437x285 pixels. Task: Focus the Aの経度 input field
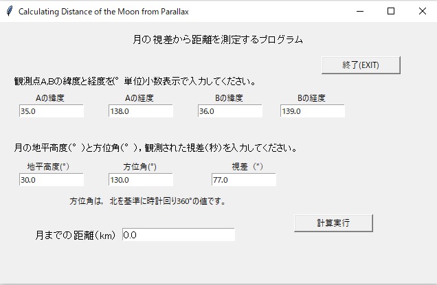[140, 111]
